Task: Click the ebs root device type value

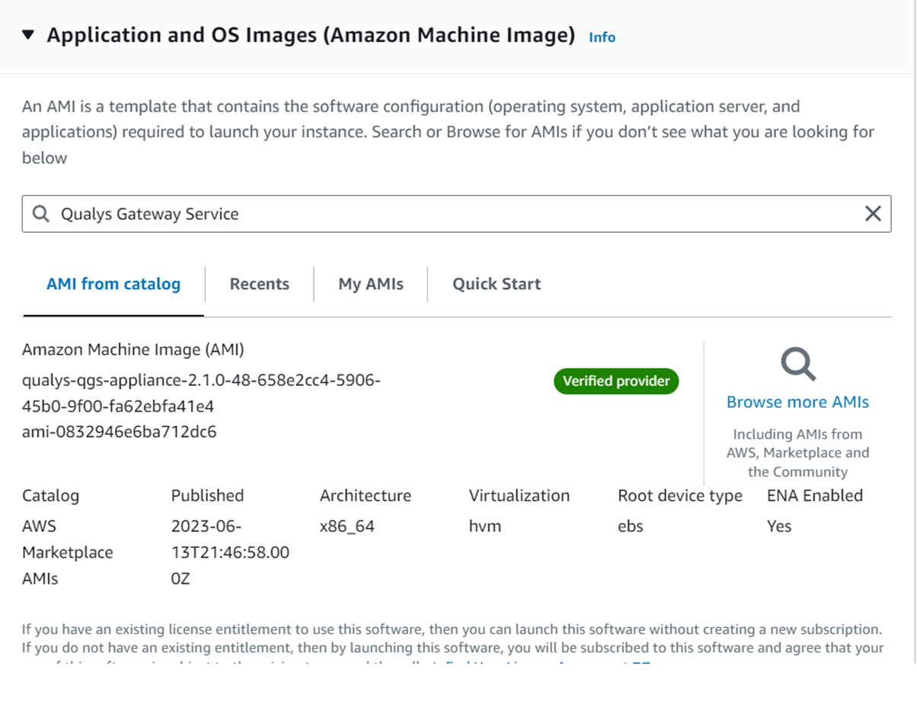Action: click(x=631, y=526)
